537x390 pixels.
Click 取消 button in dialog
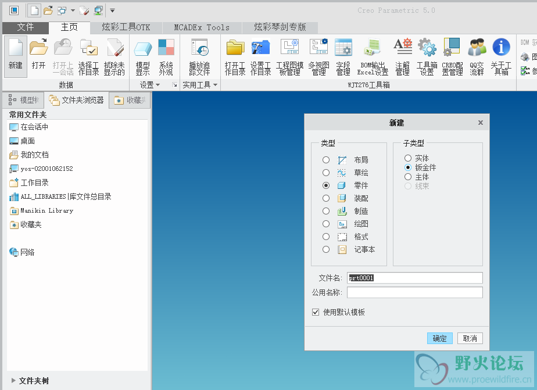pos(470,338)
